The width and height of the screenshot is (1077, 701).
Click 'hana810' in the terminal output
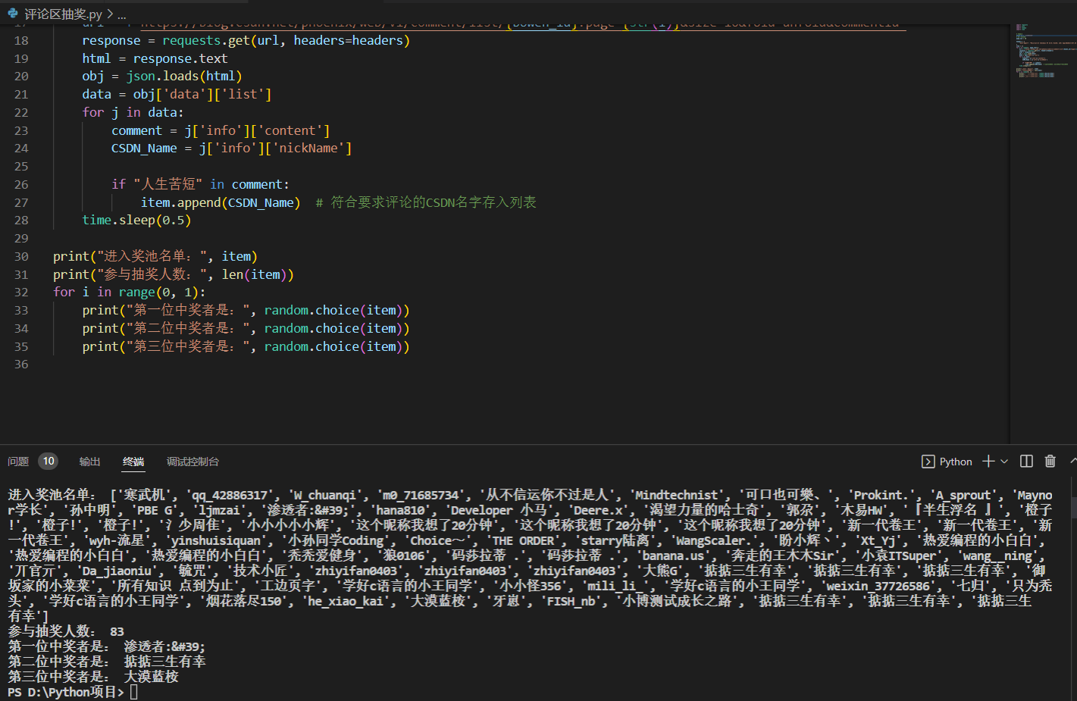point(400,510)
